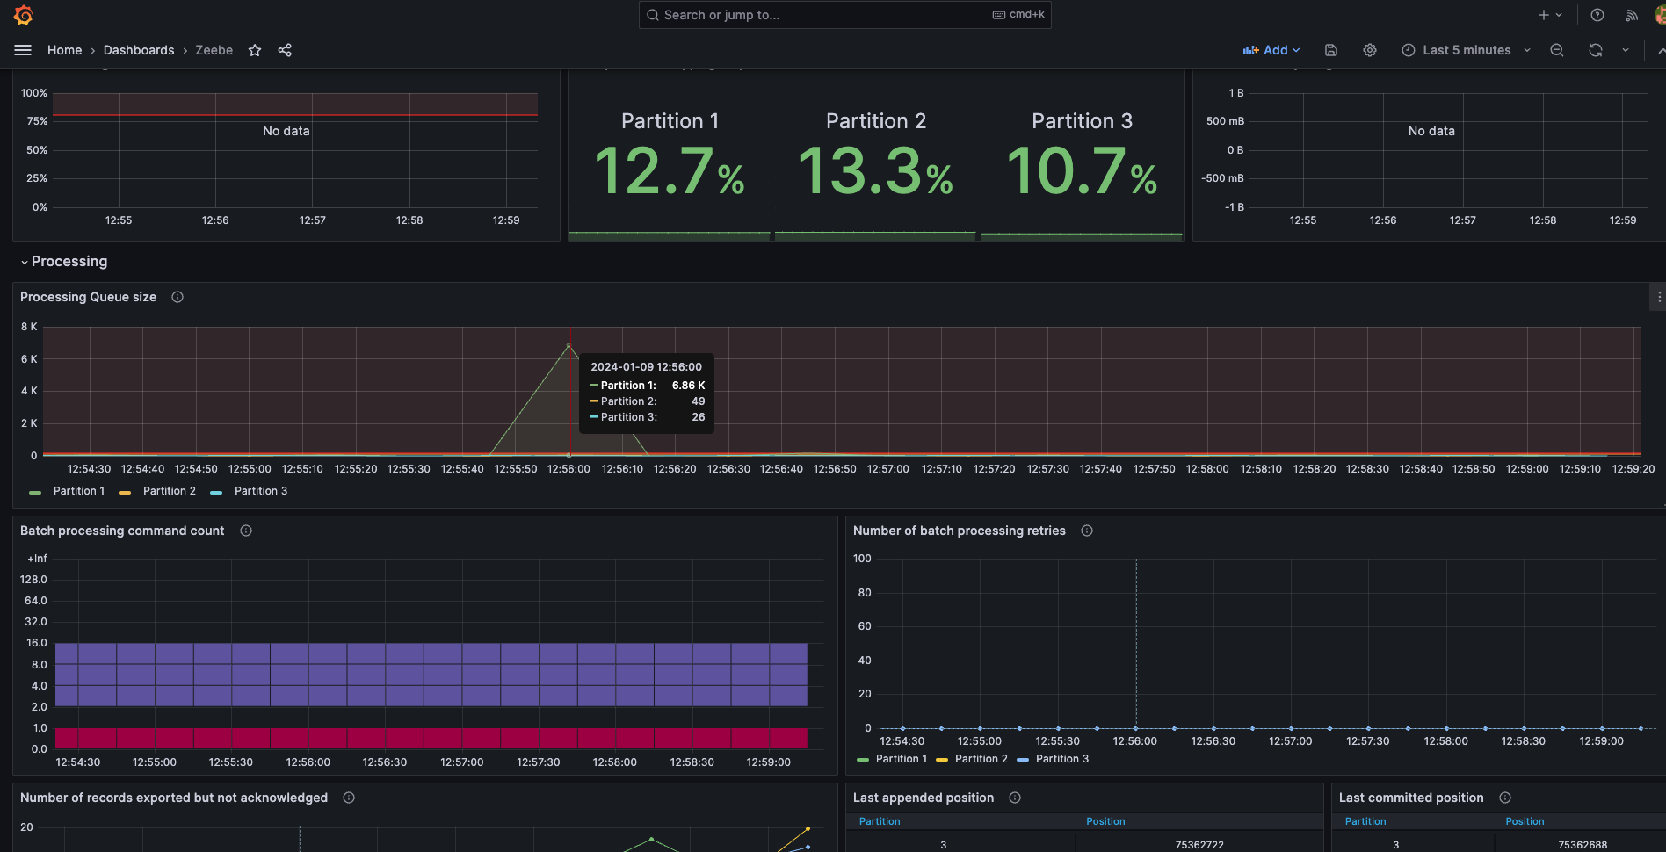
Task: Open the plus new-item menu
Action: coord(1550,15)
